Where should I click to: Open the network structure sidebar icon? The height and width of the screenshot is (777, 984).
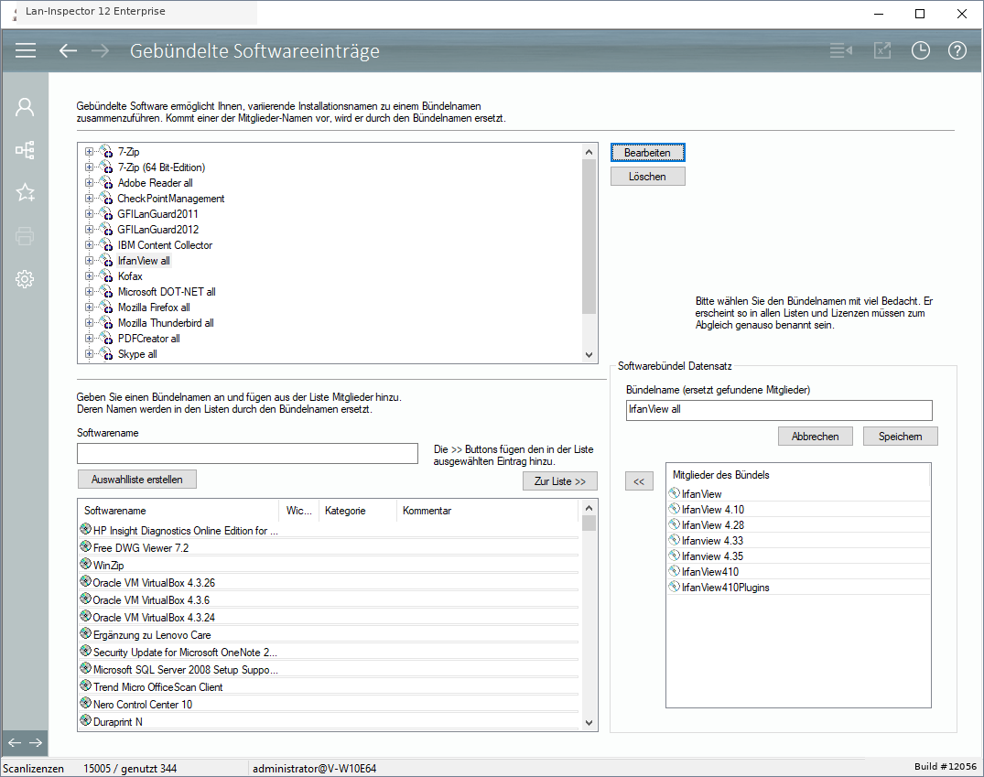(x=25, y=150)
